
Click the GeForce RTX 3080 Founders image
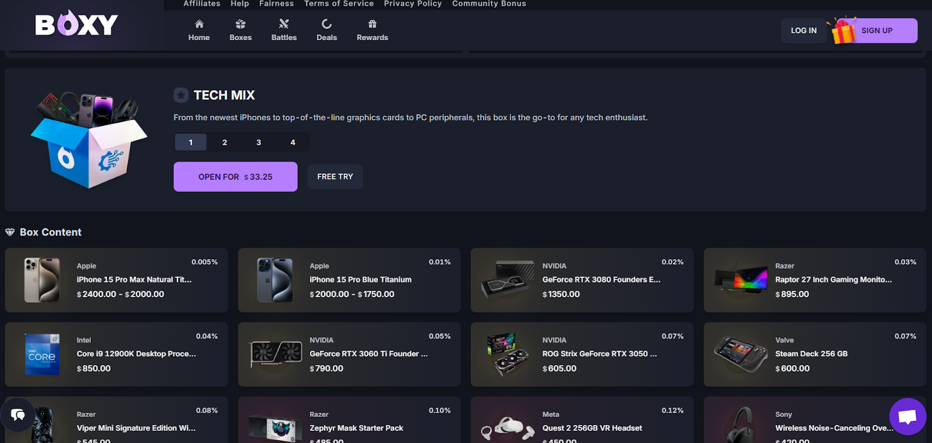(508, 280)
